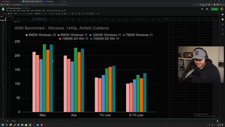Viewport: 225px width, 127px height.
Task: Open the font family dropdown
Action: pos(39,14)
